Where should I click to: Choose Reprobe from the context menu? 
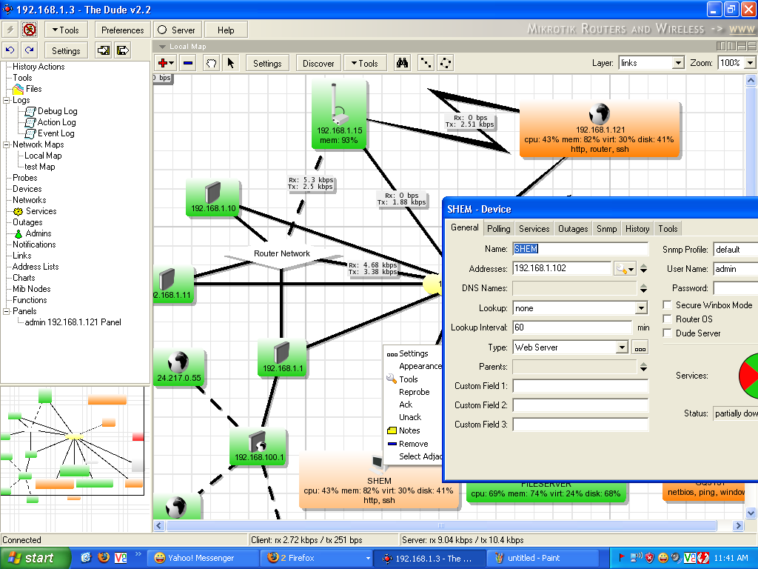(x=414, y=392)
